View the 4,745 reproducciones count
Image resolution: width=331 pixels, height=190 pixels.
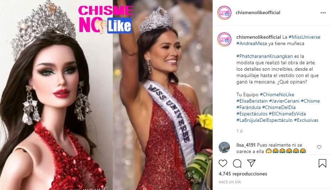coord(243,174)
